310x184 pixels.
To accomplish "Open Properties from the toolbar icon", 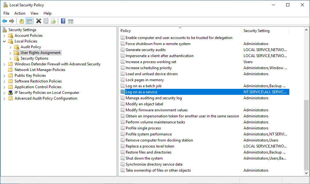I will tap(46, 21).
